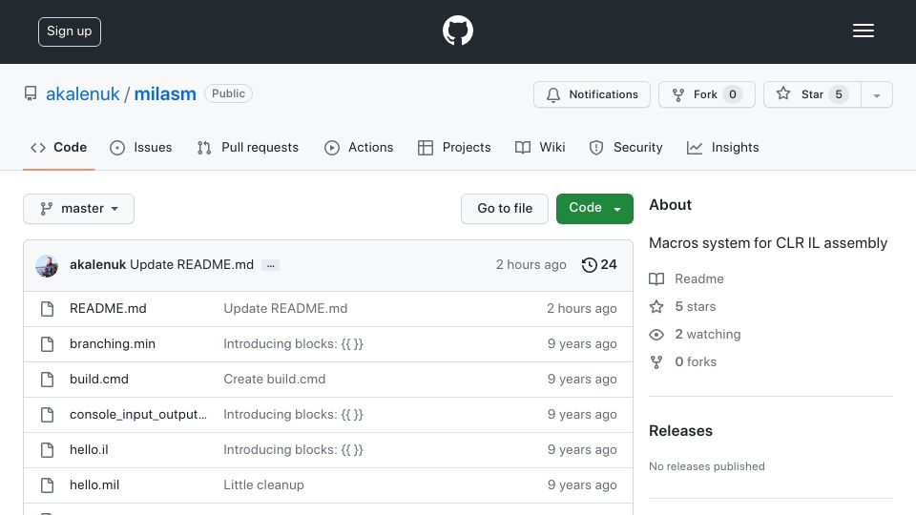Click the 5 stars link in About
The image size is (916, 515).
pyautogui.click(x=682, y=306)
